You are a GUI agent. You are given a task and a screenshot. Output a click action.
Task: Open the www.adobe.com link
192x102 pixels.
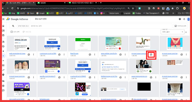click(109, 54)
